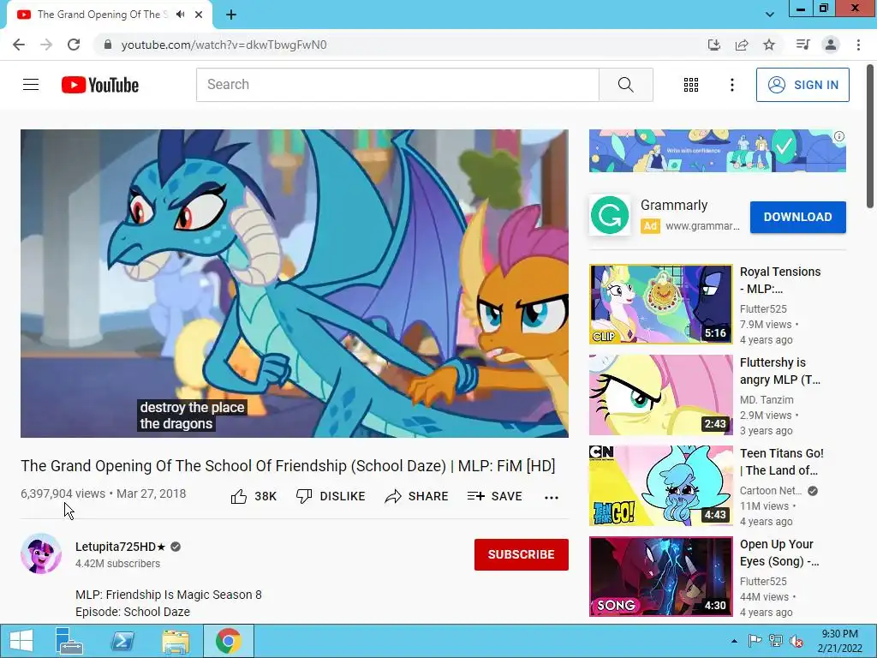This screenshot has height=658, width=877.
Task: Bookmark this page with the star
Action: (769, 45)
